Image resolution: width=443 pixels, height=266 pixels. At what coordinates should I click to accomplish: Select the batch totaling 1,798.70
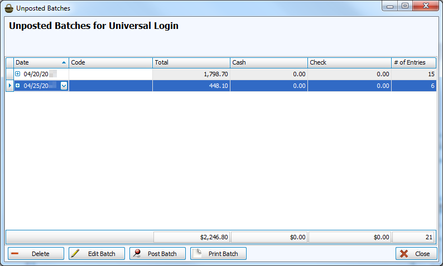(x=191, y=74)
